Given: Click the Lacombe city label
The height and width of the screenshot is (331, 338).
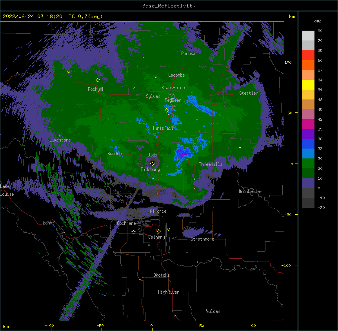Looking at the screenshot, I should coord(176,75).
